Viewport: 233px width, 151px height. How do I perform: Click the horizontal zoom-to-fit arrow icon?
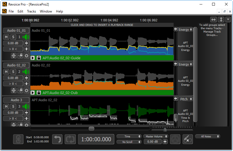213,19
